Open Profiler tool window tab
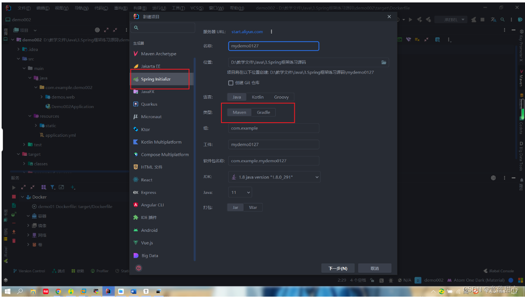Screen dimensions: 525x297 100,271
